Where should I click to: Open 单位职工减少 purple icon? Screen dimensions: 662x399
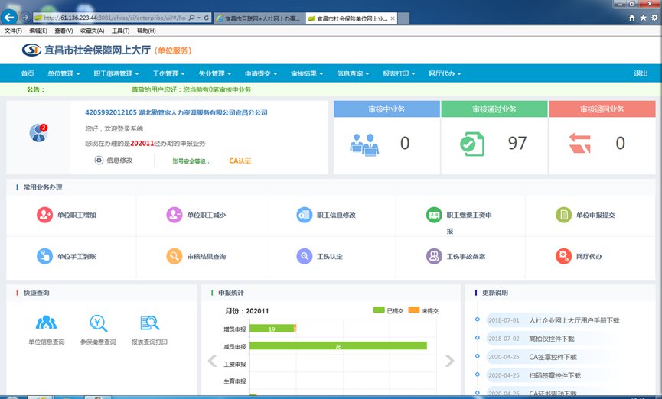coord(174,216)
